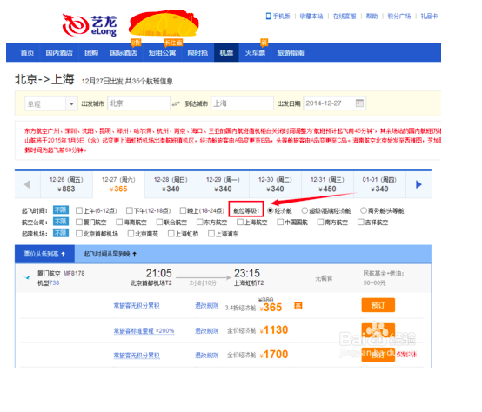Swap departure and arrival cities

coord(176,104)
